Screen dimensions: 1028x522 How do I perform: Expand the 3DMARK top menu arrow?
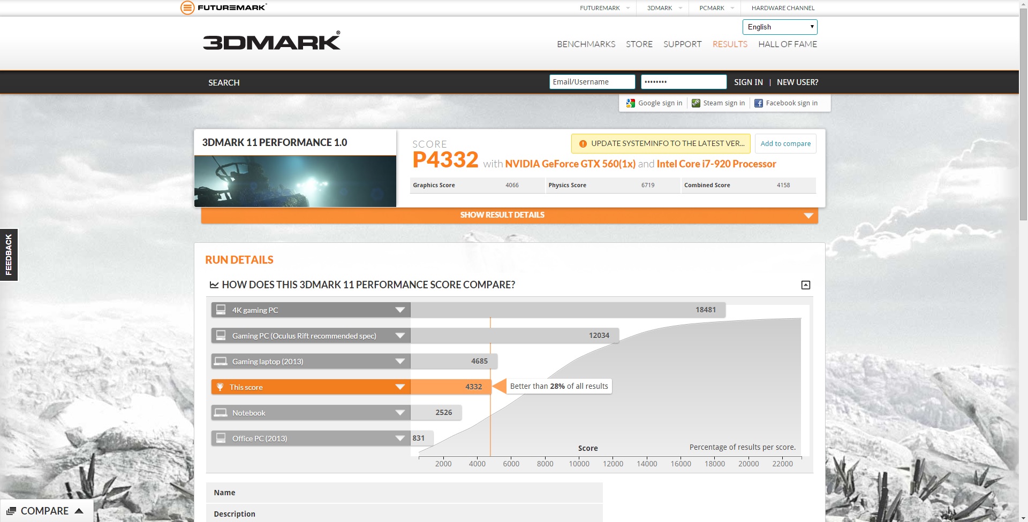pyautogui.click(x=681, y=8)
